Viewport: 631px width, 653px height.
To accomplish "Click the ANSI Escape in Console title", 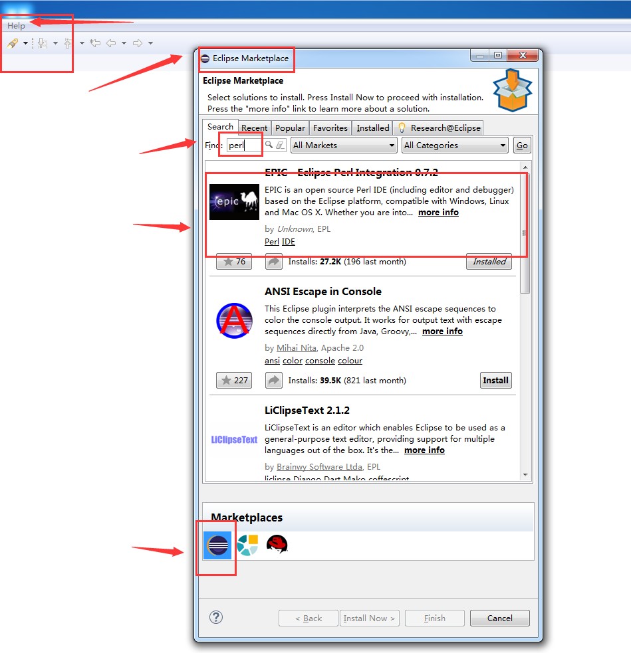I will (x=323, y=292).
